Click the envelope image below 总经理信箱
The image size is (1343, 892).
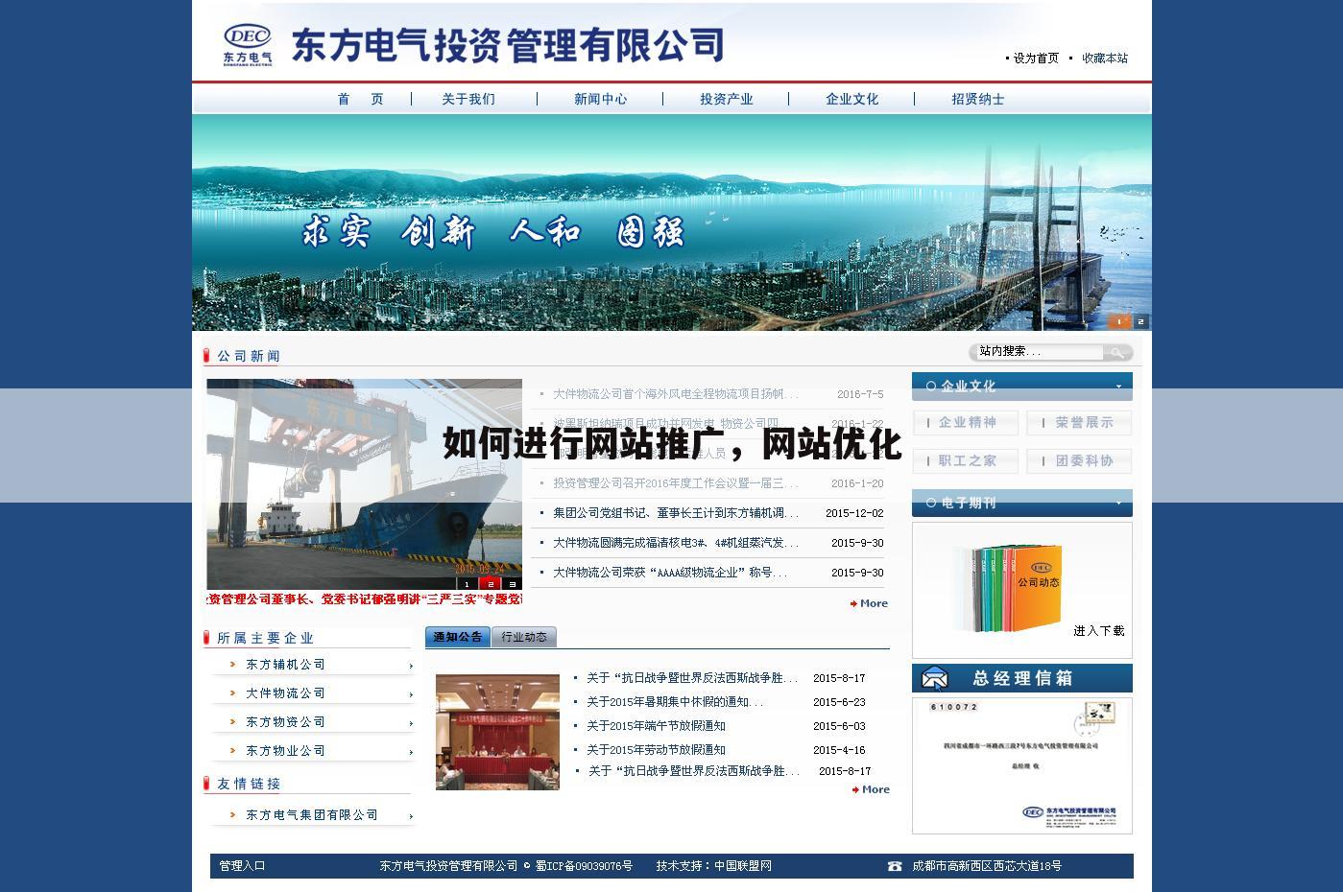coord(1022,765)
